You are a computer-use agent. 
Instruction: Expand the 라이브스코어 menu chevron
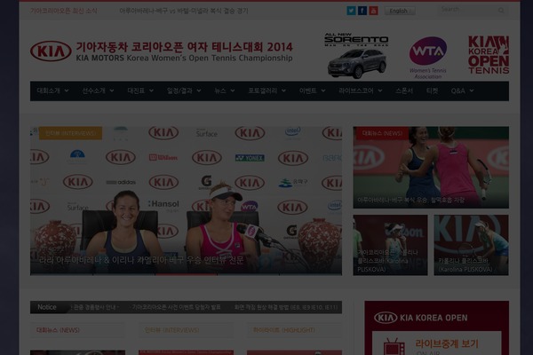coord(380,91)
